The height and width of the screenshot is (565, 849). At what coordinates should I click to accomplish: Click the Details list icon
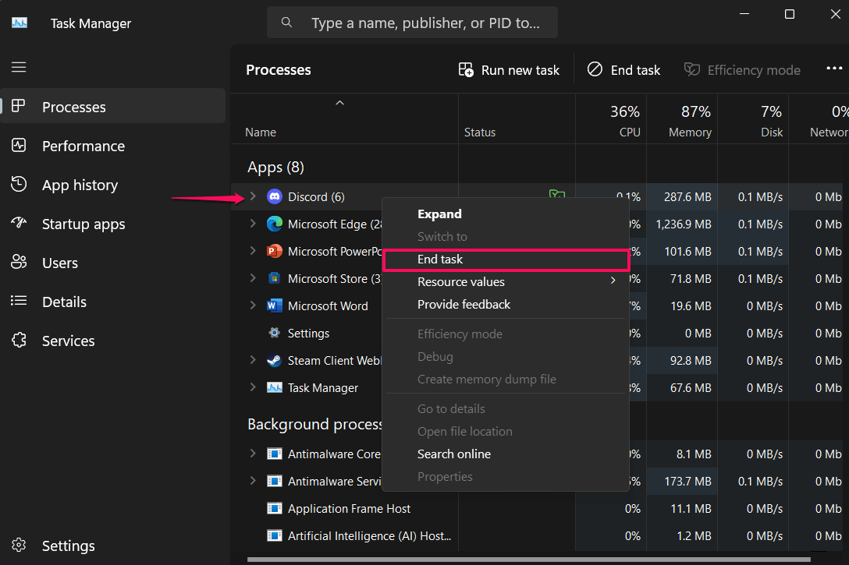click(x=19, y=301)
